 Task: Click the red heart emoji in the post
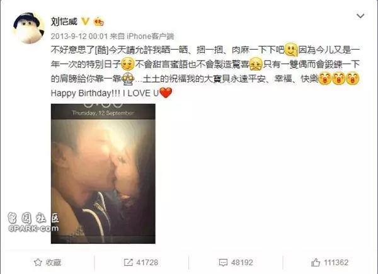click(166, 93)
